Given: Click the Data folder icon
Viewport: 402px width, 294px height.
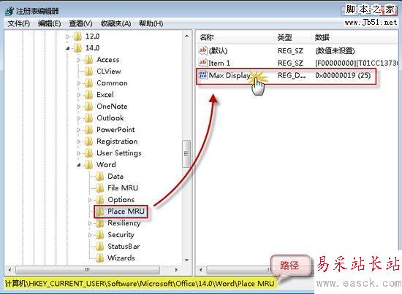Looking at the screenshot, I should (x=99, y=177).
